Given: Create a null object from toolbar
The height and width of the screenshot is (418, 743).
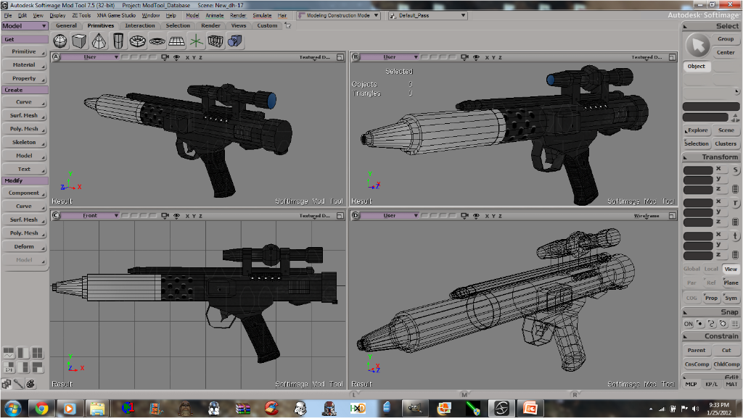Looking at the screenshot, I should pyautogui.click(x=196, y=41).
